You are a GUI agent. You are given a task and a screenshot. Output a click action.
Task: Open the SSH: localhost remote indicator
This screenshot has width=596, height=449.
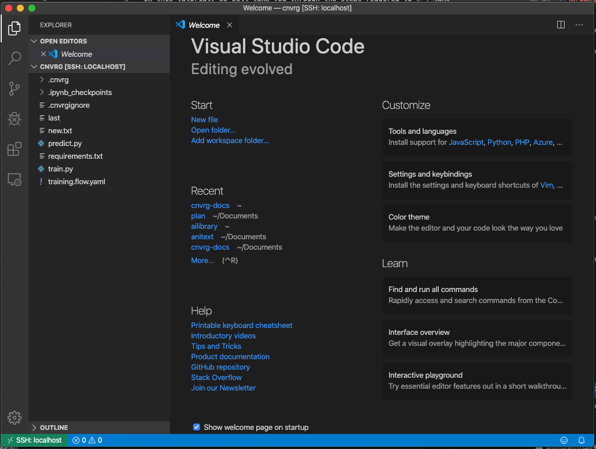click(34, 440)
